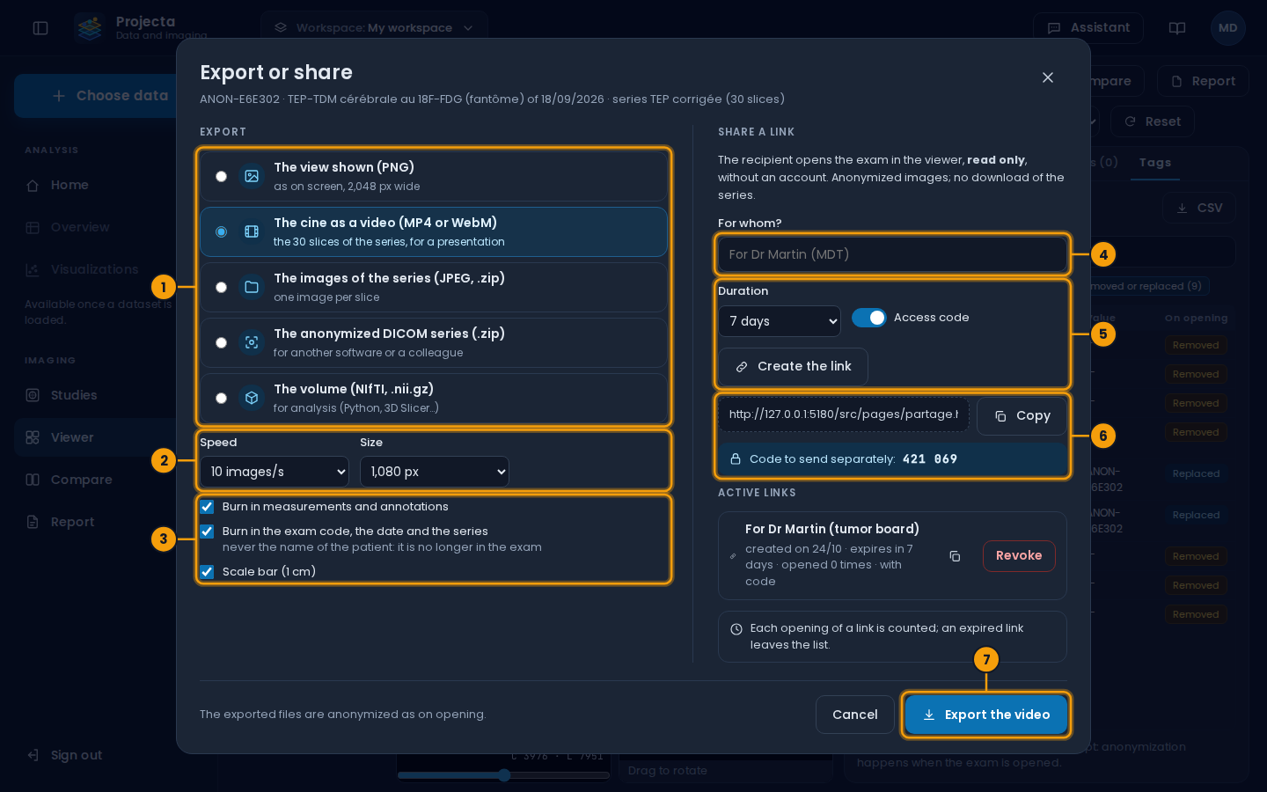This screenshot has height=792, width=1267.
Task: Open the Assistant button
Action: [1088, 28]
